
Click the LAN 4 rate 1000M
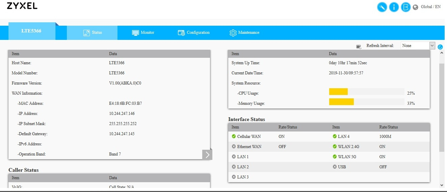pyautogui.click(x=385, y=137)
